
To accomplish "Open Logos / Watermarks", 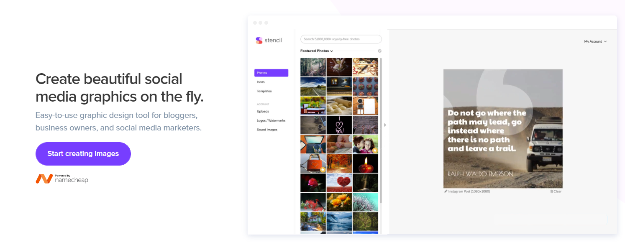I will pos(271,120).
